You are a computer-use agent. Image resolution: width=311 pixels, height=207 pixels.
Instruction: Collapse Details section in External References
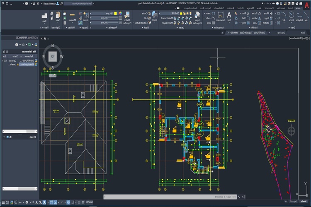tap(4, 137)
